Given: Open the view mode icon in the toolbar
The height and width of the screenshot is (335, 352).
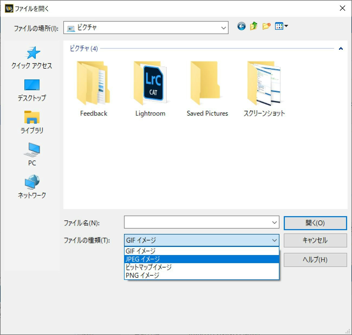Looking at the screenshot, I should [x=279, y=26].
